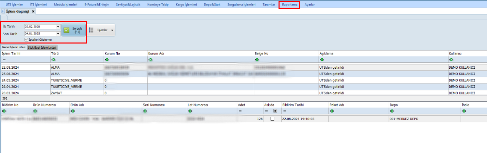
Task: Open the Raporlama menu
Action: (289, 5)
